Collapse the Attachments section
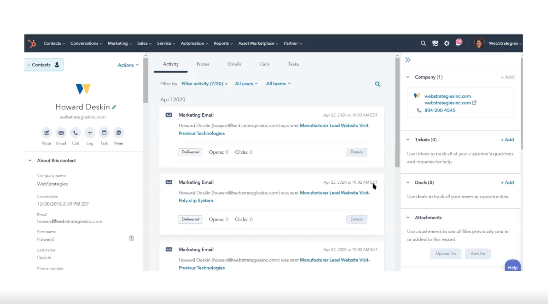 point(408,218)
